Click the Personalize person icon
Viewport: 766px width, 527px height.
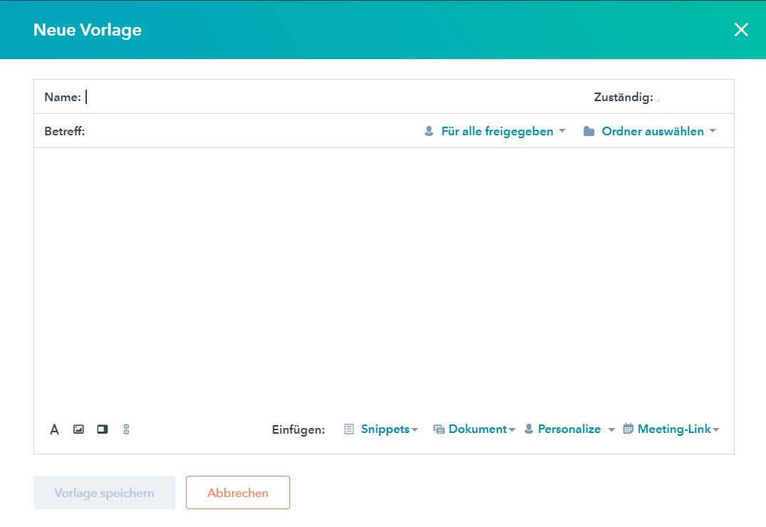(x=529, y=429)
